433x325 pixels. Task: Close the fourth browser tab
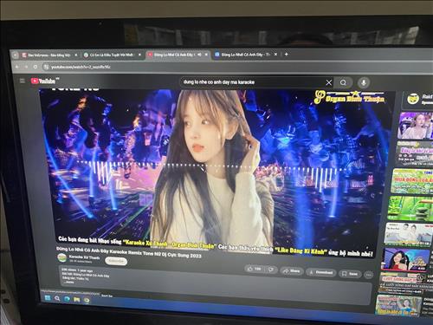tap(275, 54)
